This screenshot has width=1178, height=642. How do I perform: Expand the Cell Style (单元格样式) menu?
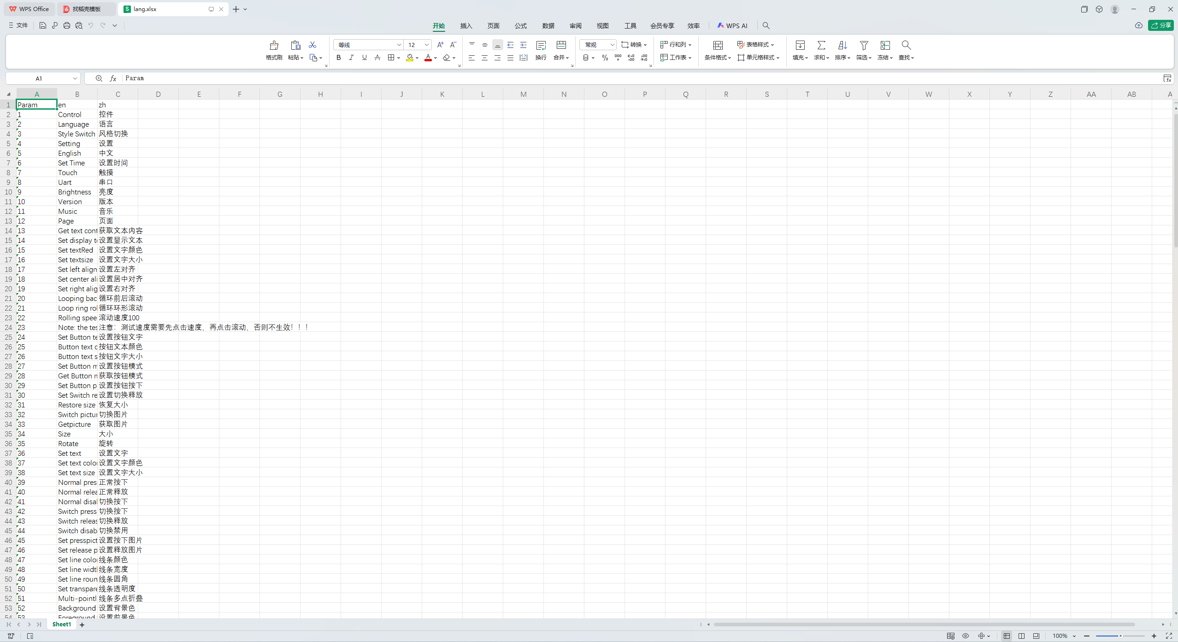pyautogui.click(x=759, y=58)
